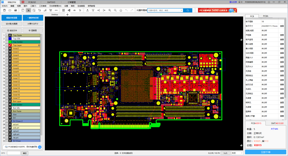Click the Save icon in the toolbar
This screenshot has height=156, width=288.
4,10
